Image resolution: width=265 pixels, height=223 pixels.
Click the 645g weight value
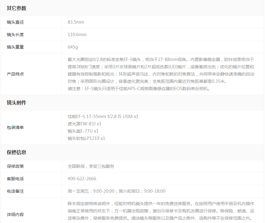click(x=73, y=47)
